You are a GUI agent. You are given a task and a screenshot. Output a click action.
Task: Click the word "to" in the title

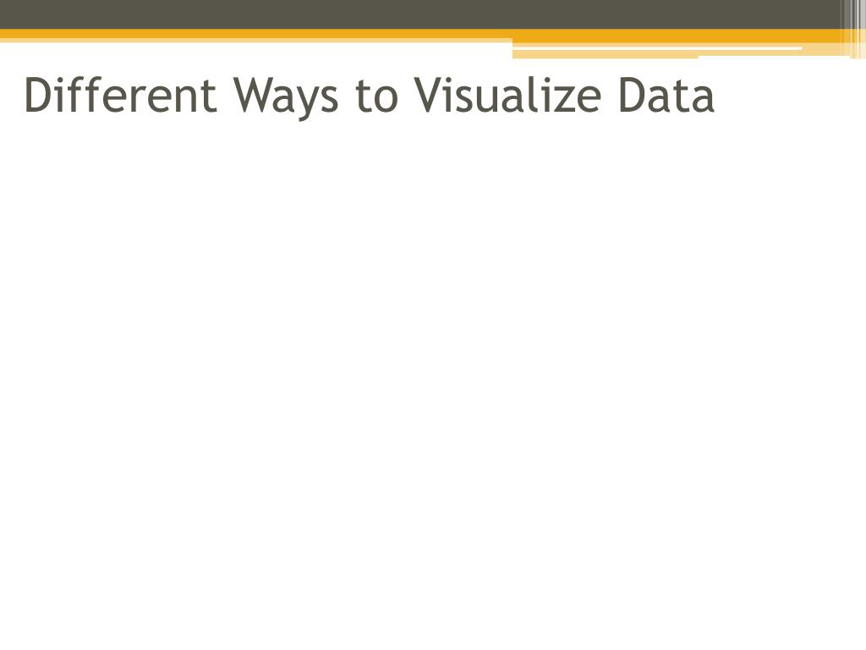coord(375,96)
